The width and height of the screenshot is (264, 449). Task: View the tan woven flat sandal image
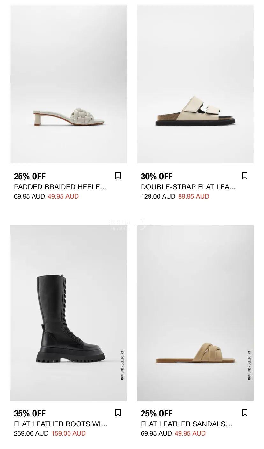point(195,313)
